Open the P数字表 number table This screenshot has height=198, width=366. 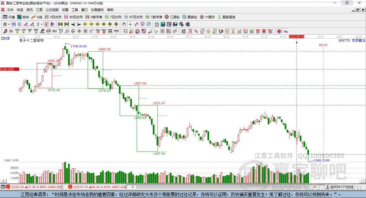(94, 17)
